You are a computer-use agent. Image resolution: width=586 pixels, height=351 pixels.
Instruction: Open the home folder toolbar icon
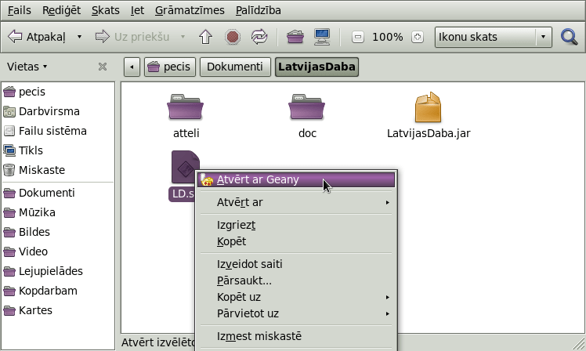(295, 37)
